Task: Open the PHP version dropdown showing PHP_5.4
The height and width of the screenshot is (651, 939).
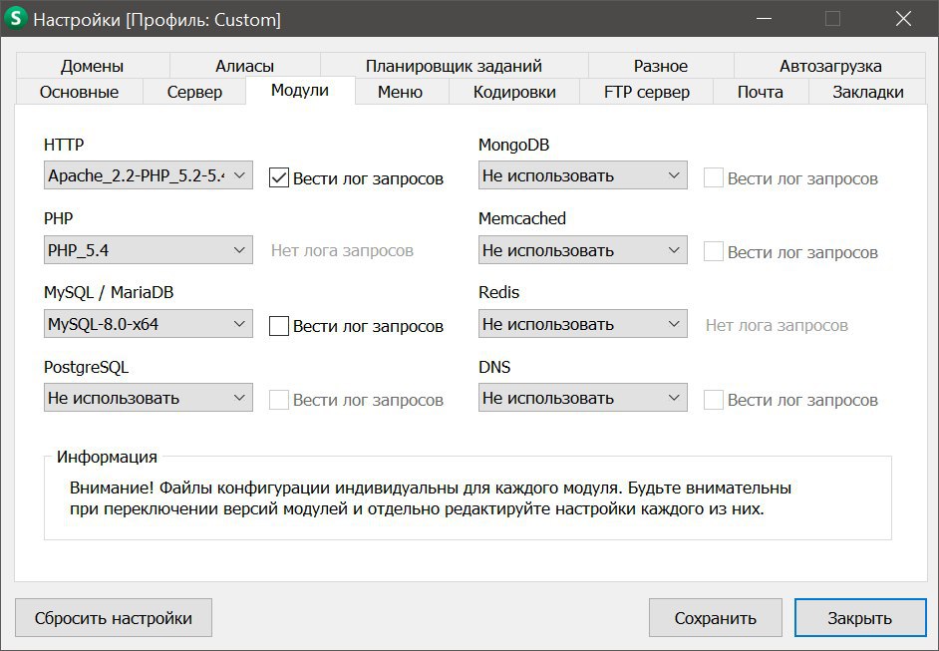Action: pos(149,250)
